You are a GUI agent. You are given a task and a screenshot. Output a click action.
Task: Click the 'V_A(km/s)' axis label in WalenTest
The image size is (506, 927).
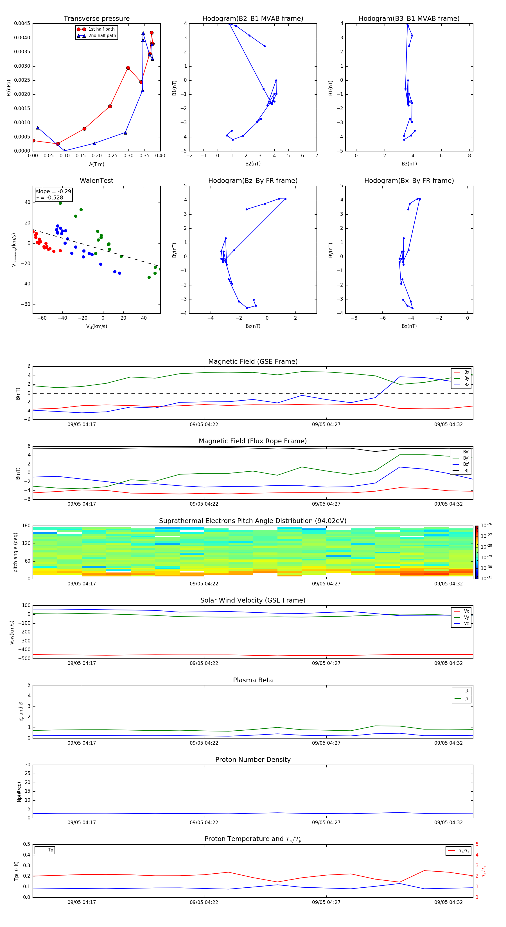[x=96, y=326]
